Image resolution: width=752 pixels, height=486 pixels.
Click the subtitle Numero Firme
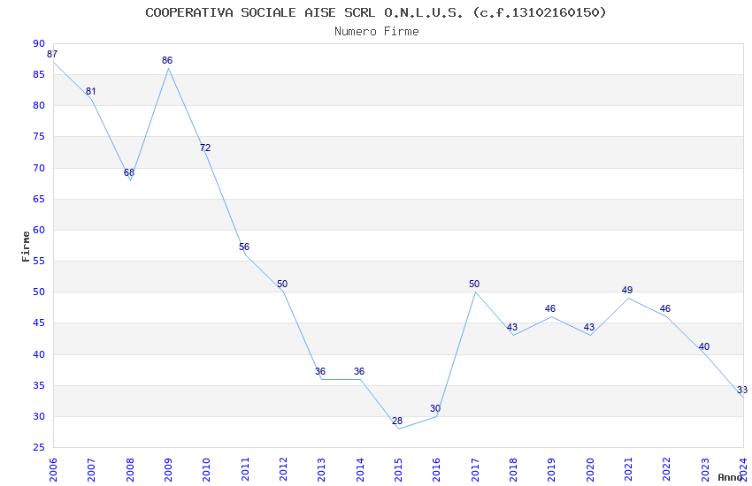(377, 32)
